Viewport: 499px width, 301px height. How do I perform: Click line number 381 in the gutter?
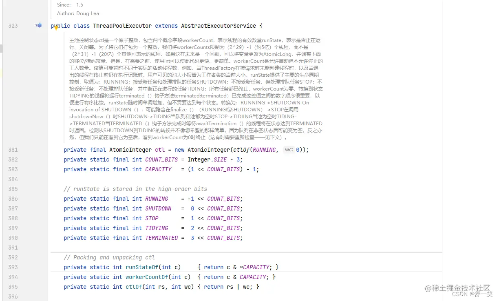click(13, 150)
